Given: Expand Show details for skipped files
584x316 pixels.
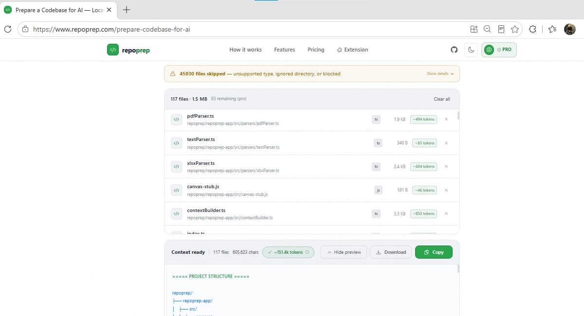Looking at the screenshot, I should [440, 74].
